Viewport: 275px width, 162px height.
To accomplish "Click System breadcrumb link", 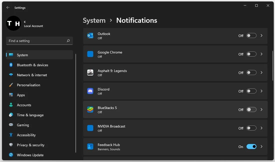I will click(x=94, y=20).
